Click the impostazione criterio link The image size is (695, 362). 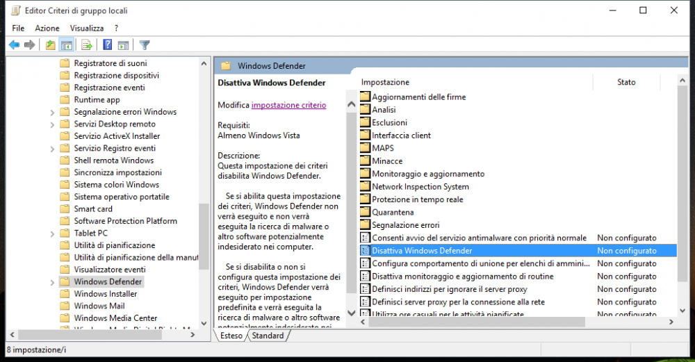tap(288, 105)
